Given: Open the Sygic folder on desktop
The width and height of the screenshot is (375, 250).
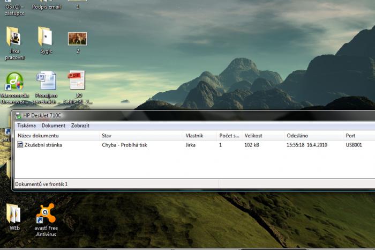Looking at the screenshot, I should [46, 36].
